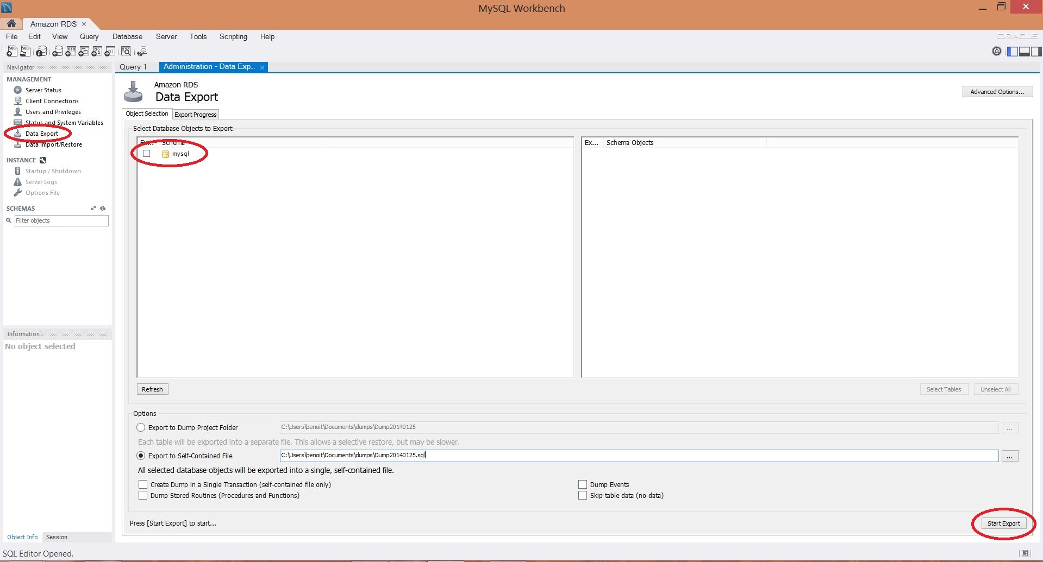Select Export to Self-Contained File
The width and height of the screenshot is (1043, 562).
(x=141, y=456)
